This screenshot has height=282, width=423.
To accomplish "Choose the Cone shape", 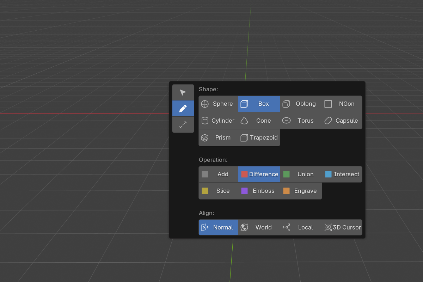I will (x=259, y=121).
